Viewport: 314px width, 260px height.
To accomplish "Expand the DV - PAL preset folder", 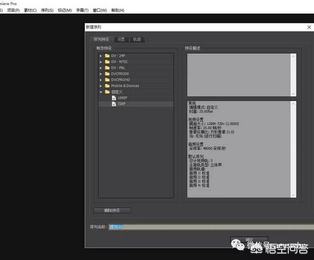I will click(101, 68).
